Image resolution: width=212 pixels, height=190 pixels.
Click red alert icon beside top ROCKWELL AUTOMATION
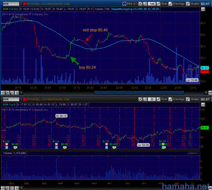coord(25,4)
